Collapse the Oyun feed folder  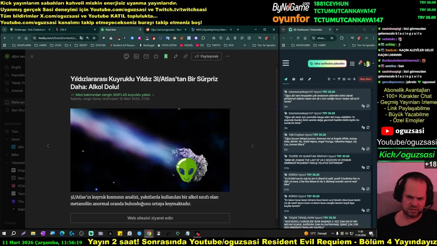tap(7, 139)
